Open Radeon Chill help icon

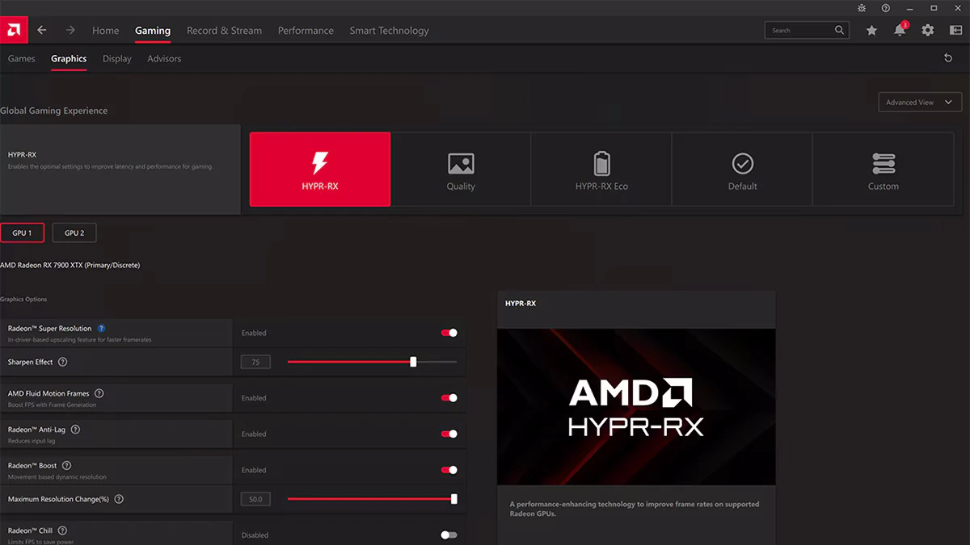coord(63,530)
